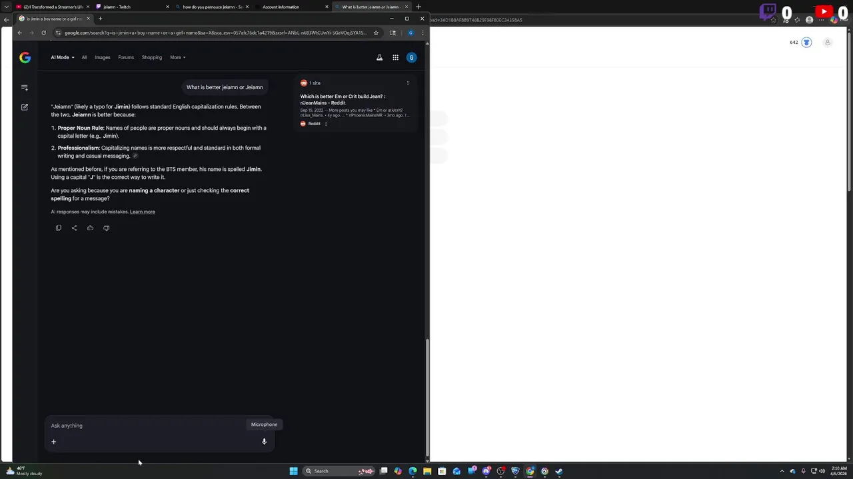Open the Chrome three-dot menu
Image resolution: width=853 pixels, height=479 pixels.
click(x=422, y=33)
